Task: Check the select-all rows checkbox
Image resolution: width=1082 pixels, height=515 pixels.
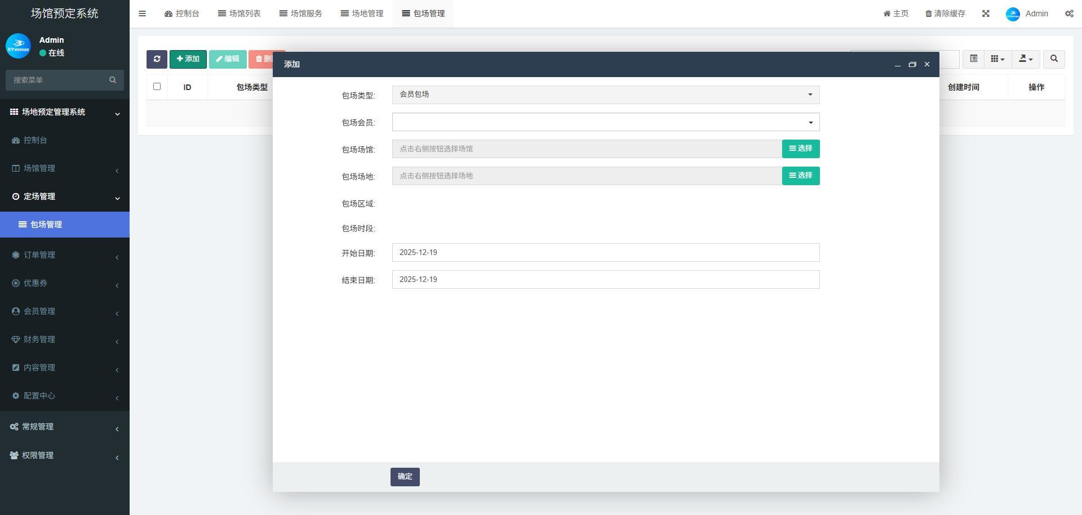Action: point(157,87)
